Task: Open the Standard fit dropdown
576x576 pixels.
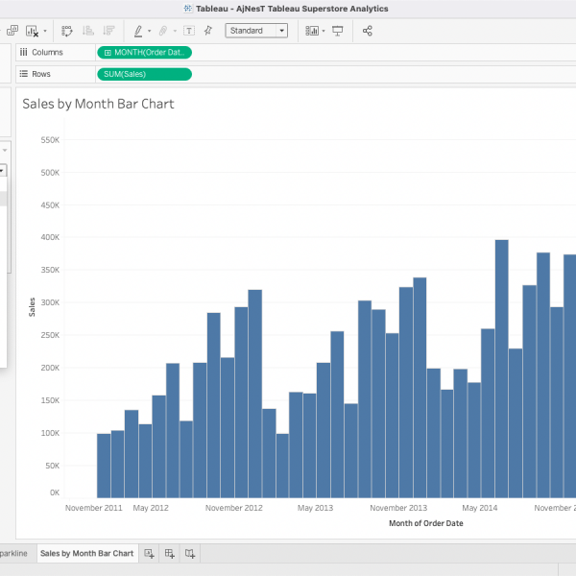Action: (256, 31)
